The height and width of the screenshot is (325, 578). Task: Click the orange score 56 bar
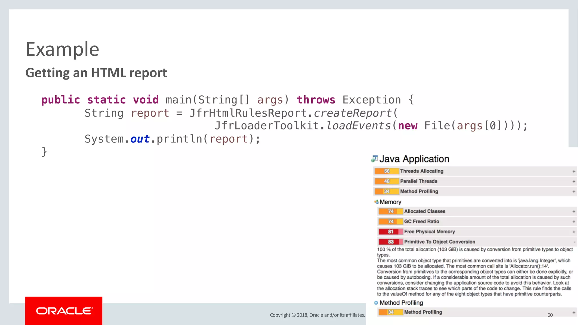tap(387, 171)
